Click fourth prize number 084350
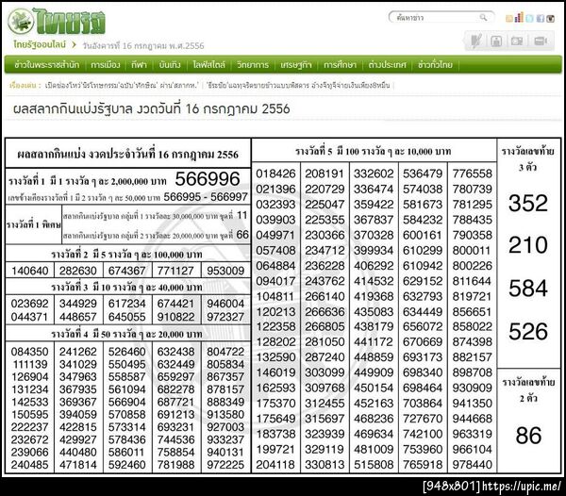The width and height of the screenshot is (566, 496). pos(29,352)
